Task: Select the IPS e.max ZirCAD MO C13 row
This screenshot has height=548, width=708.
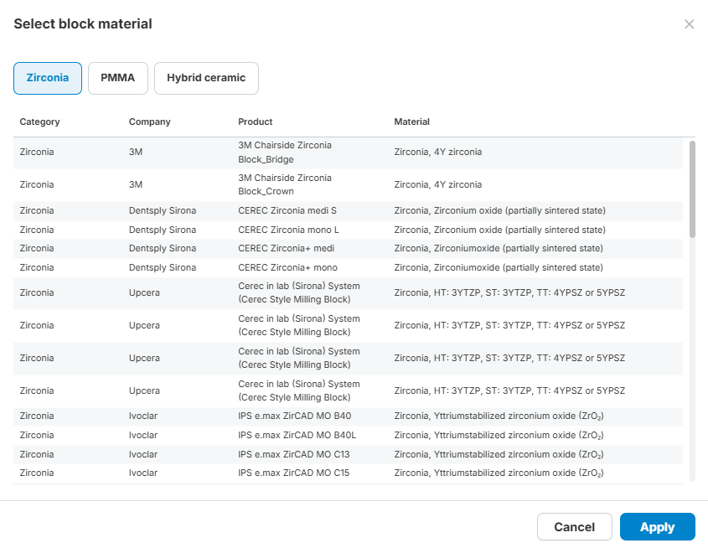Action: (x=294, y=454)
